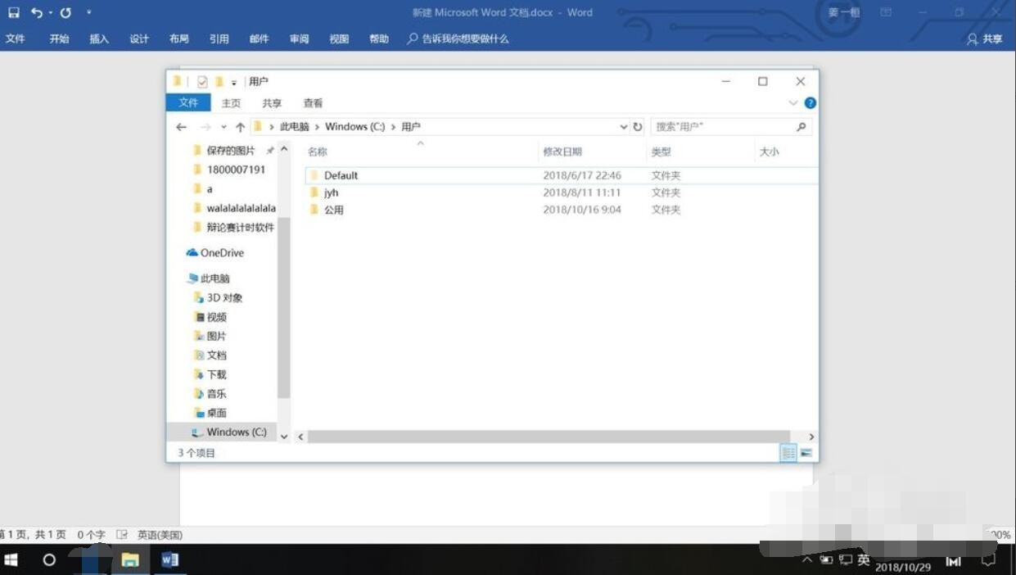Switch Explorer to large icons view icon
The image size is (1016, 575).
point(806,453)
